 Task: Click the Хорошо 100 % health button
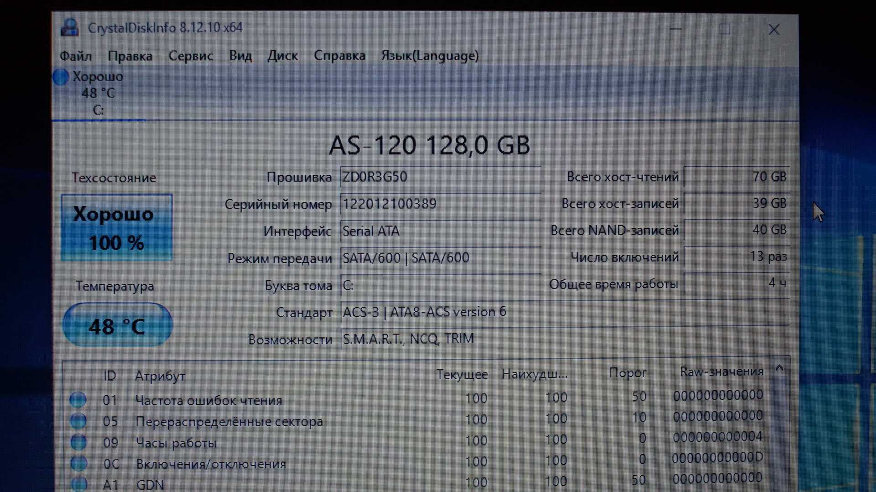pos(117,227)
